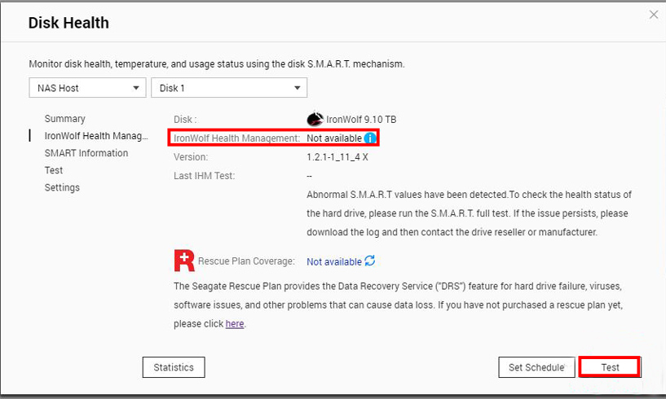Screen dimensions: 666x399
Task: Click the Statistics button
Action: [174, 367]
